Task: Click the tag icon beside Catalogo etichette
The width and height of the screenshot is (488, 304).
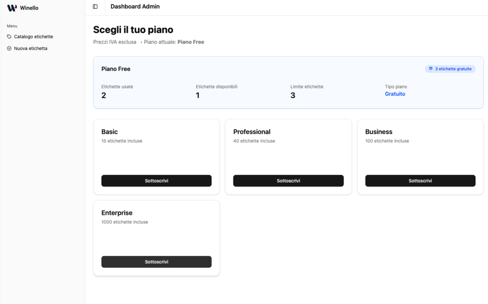Action: (x=9, y=37)
